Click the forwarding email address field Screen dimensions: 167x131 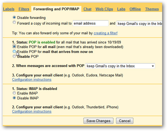pyautogui.click(x=90, y=23)
